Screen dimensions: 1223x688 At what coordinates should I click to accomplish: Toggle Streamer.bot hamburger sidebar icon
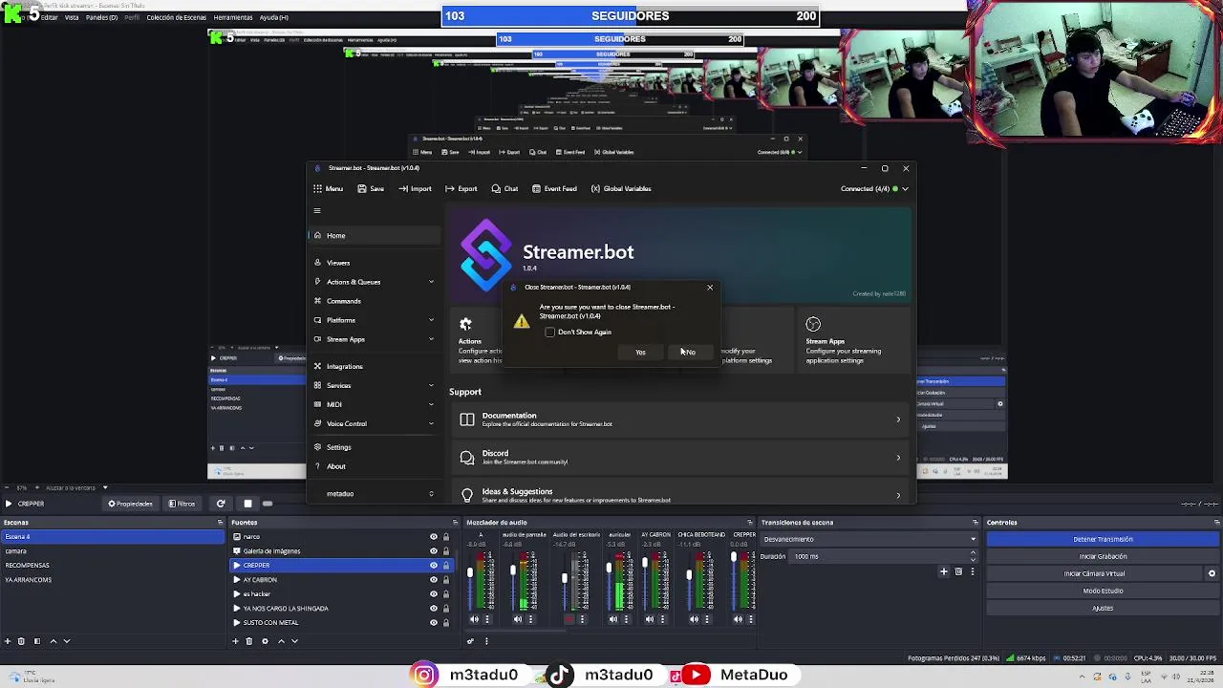click(x=317, y=211)
